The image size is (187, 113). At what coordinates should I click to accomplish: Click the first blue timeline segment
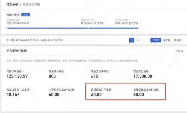pos(47,28)
